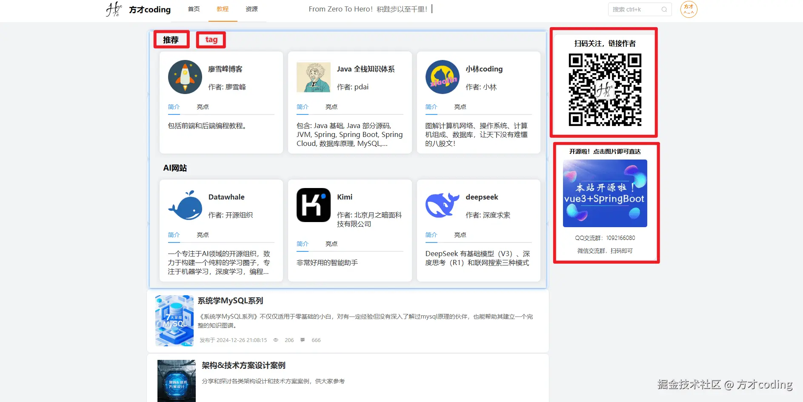803x402 pixels.
Task: Click the 作者: pdai author text
Action: 353,87
